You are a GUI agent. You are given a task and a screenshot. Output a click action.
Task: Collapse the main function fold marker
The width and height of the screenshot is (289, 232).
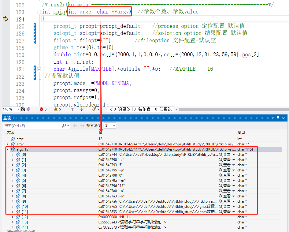pos(39,12)
